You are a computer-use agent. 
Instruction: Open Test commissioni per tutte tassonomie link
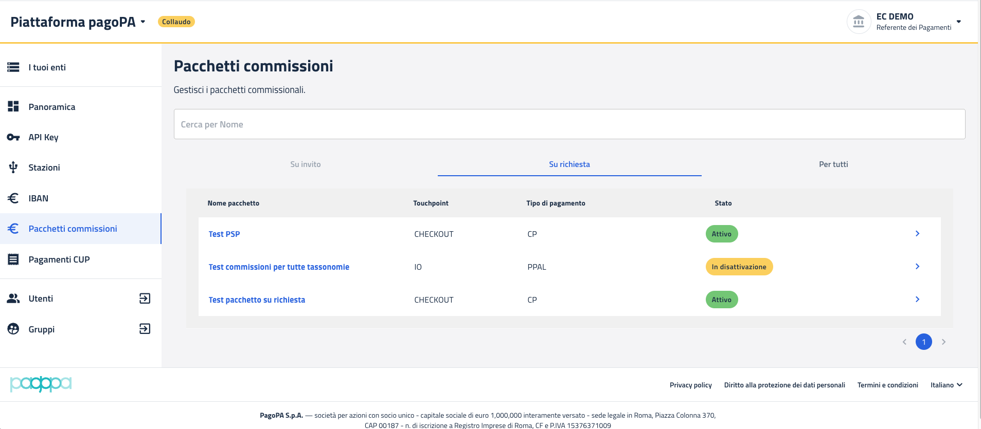tap(279, 267)
